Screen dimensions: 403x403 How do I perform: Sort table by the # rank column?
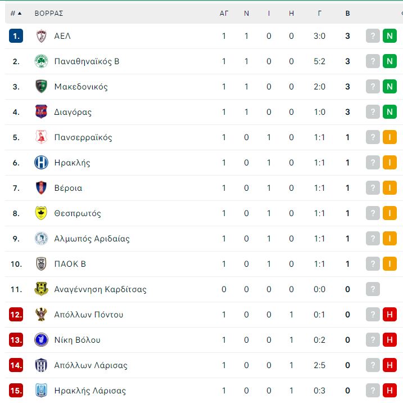pos(16,14)
